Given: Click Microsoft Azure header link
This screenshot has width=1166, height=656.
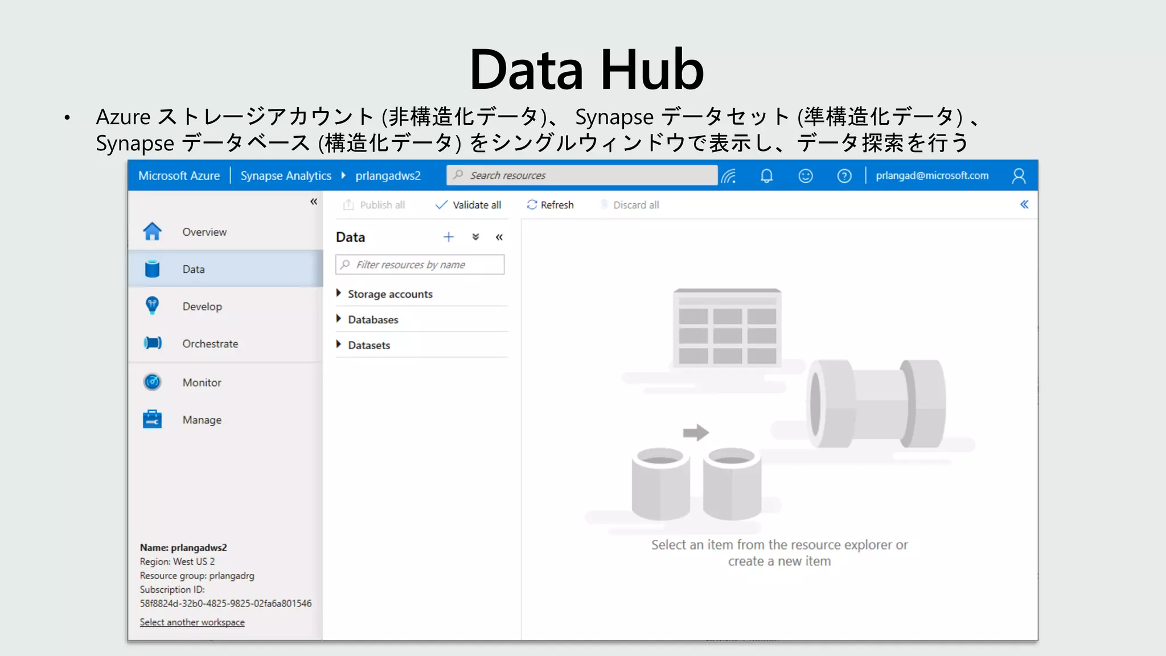Looking at the screenshot, I should coord(179,175).
